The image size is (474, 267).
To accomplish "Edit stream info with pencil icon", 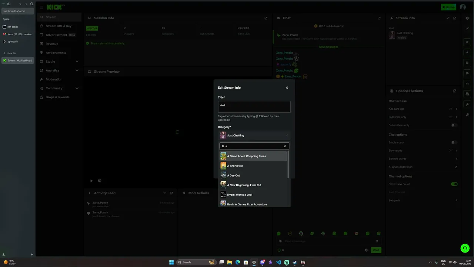I will [448, 18].
